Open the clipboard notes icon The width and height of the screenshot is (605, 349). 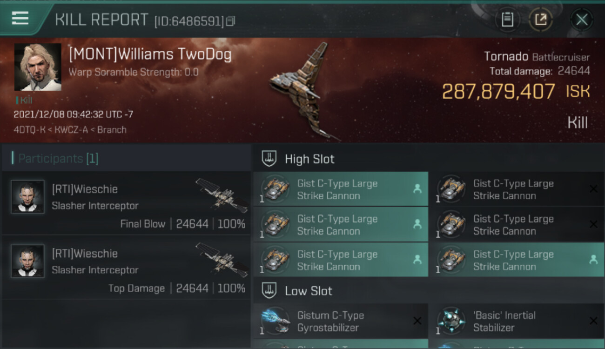(x=507, y=20)
